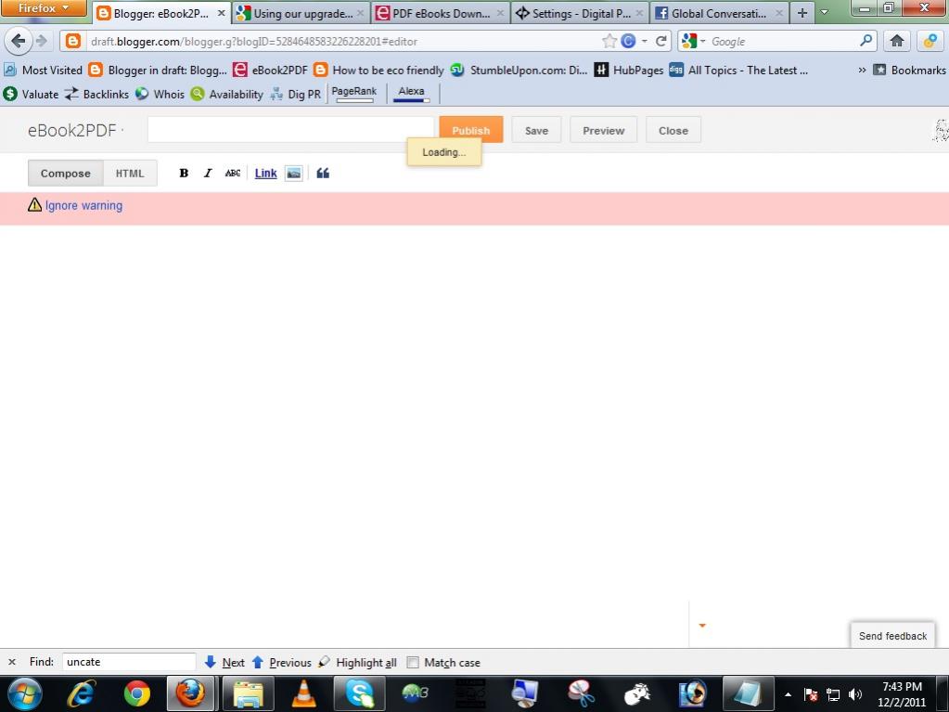Click the Ignore warning link

(83, 205)
